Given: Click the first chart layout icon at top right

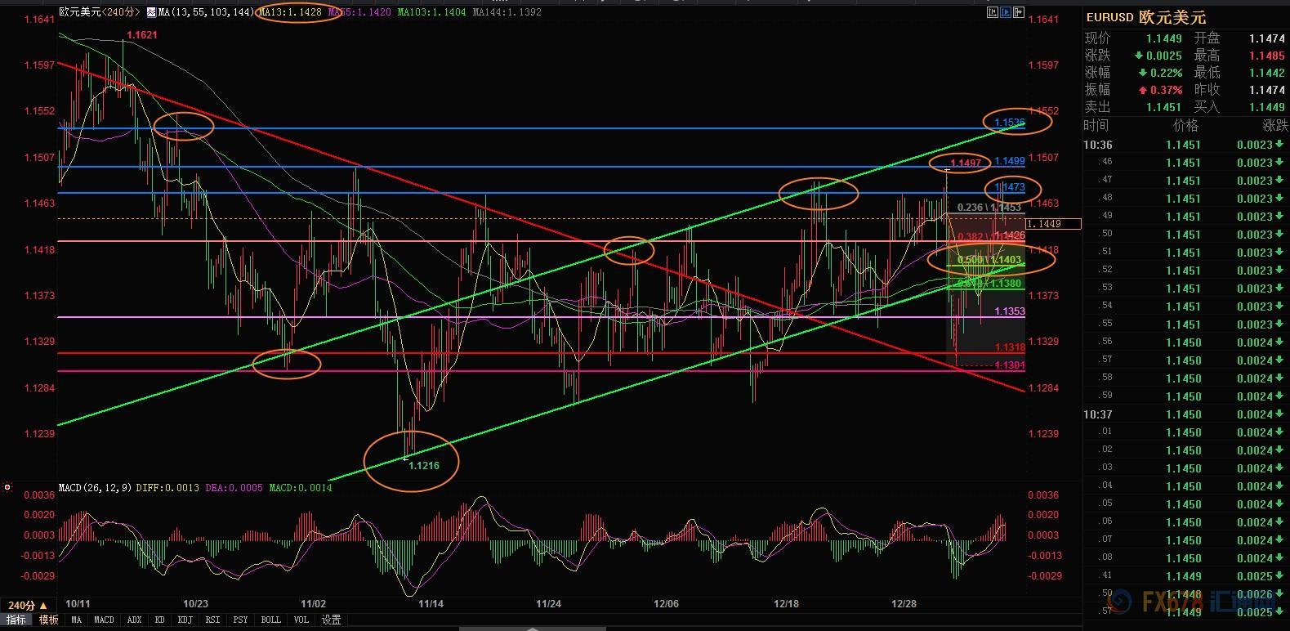Looking at the screenshot, I should 992,12.
